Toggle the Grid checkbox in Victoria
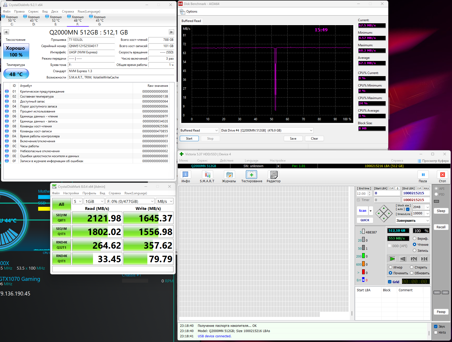452x342 pixels. [390, 282]
